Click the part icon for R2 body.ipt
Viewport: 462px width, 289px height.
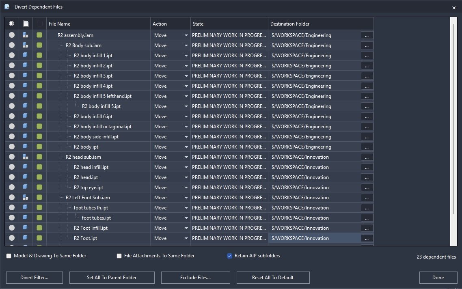click(x=25, y=147)
